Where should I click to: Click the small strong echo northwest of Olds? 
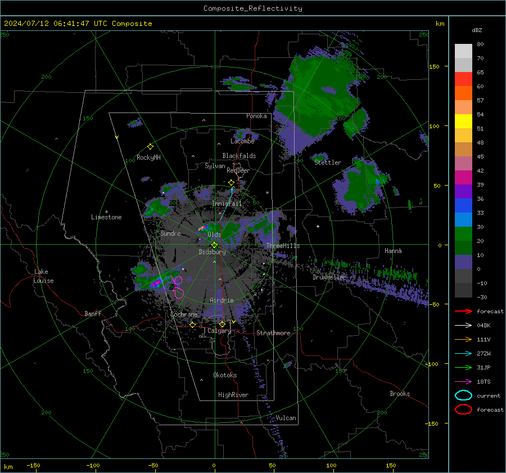pyautogui.click(x=202, y=228)
